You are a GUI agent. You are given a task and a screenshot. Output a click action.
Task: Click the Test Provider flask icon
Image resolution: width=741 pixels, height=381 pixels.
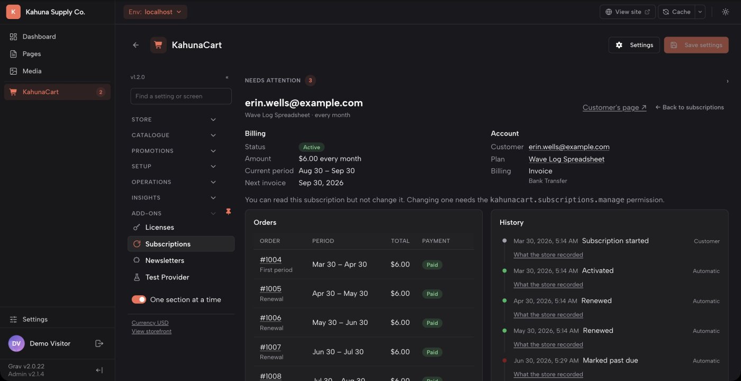pos(137,277)
